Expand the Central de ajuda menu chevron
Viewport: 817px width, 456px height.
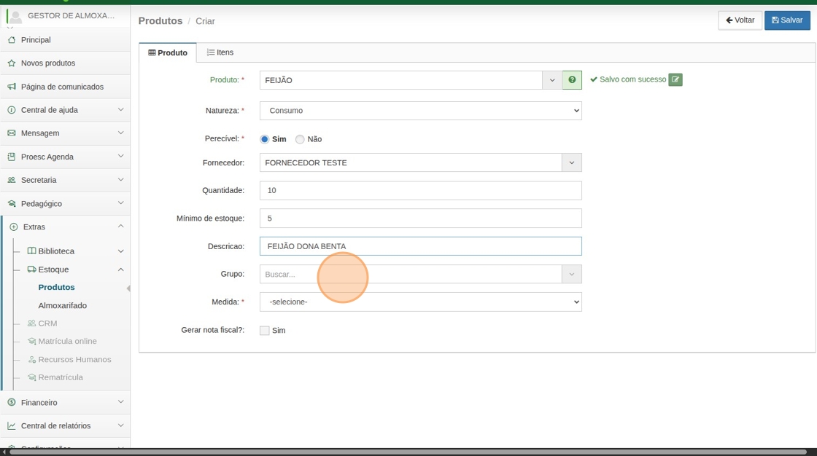click(121, 110)
